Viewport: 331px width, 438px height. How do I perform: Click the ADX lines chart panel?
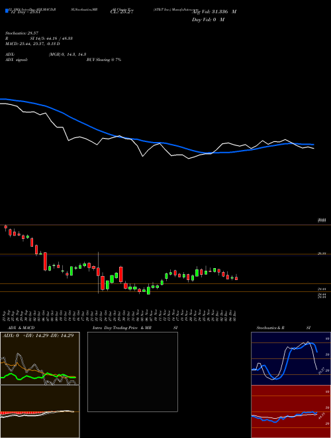point(40,358)
